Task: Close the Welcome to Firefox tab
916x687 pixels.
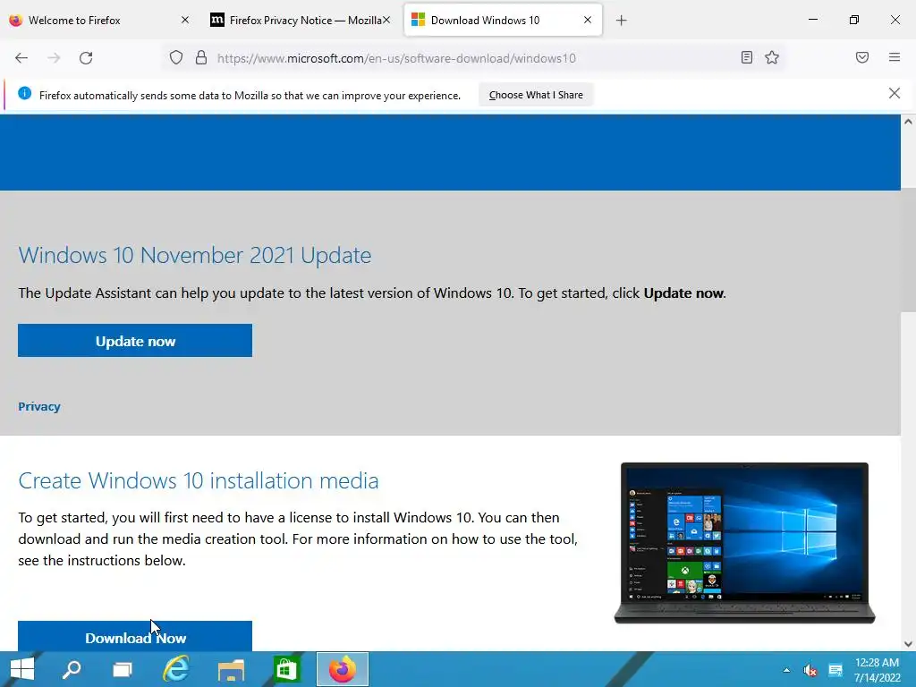Action: (185, 20)
